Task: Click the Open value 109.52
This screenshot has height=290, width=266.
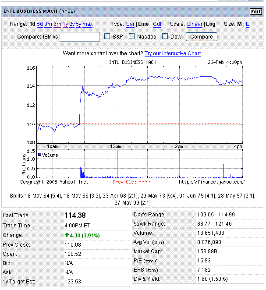Action: click(x=73, y=254)
